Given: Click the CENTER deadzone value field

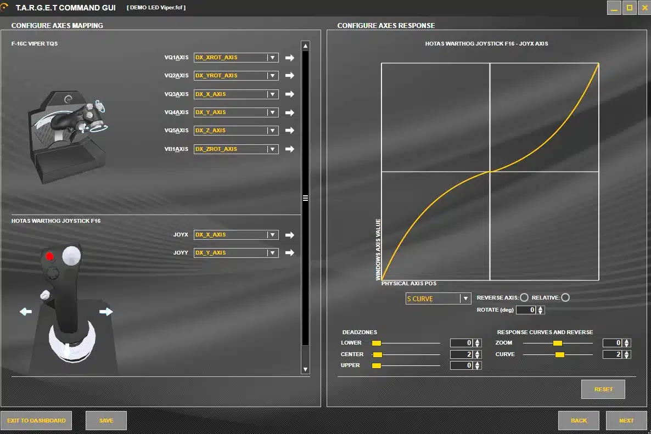Looking at the screenshot, I should click(x=462, y=354).
